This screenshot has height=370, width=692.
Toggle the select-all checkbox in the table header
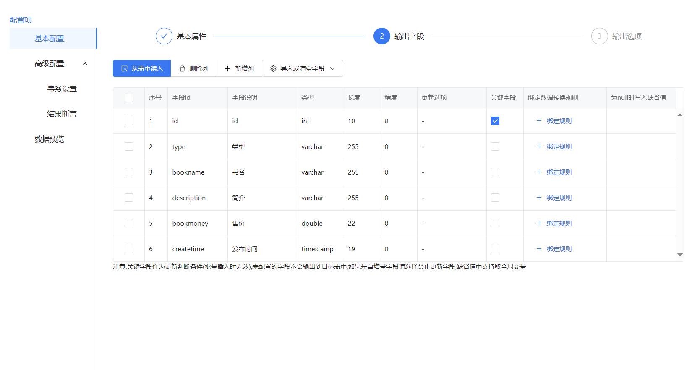pyautogui.click(x=129, y=98)
